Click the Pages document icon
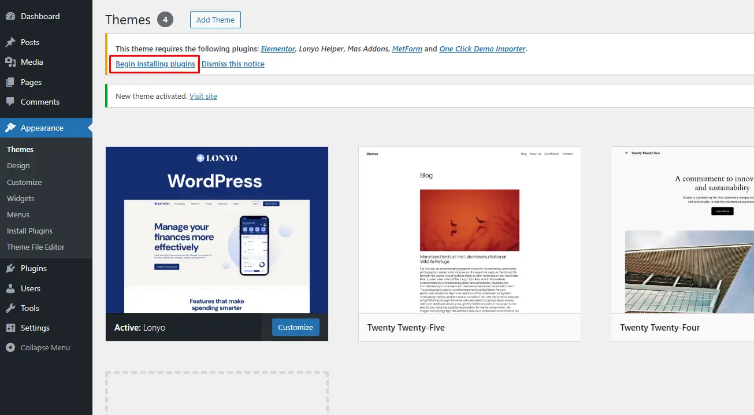 10,82
